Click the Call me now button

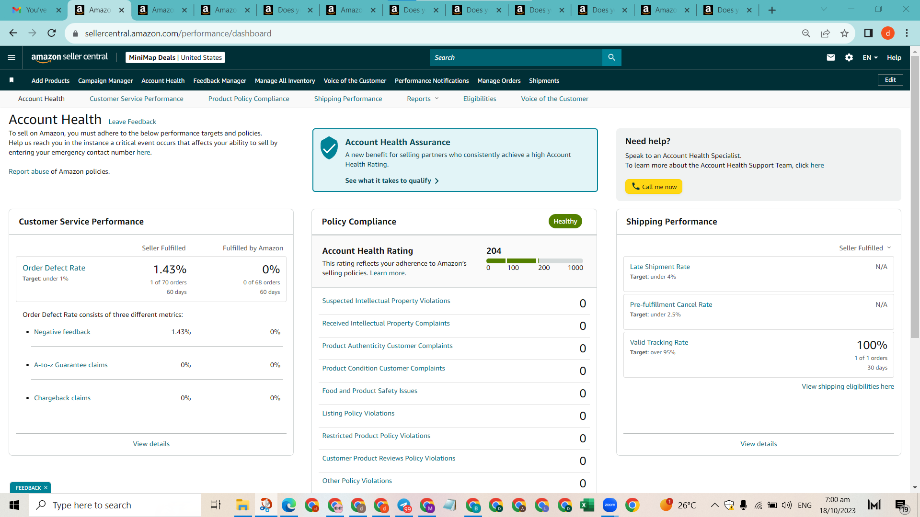(654, 187)
